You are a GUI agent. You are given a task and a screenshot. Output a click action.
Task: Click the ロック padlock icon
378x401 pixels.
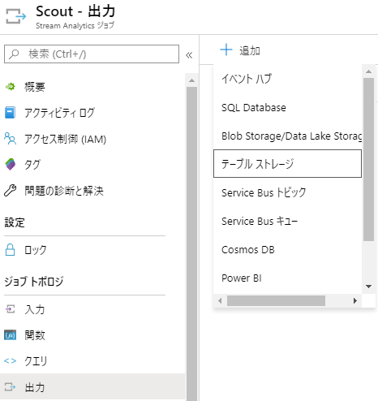click(11, 249)
